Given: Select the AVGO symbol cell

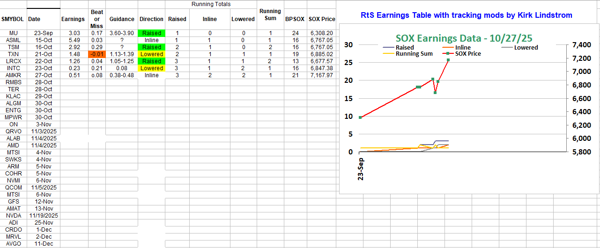Looking at the screenshot, I should coord(14,244).
